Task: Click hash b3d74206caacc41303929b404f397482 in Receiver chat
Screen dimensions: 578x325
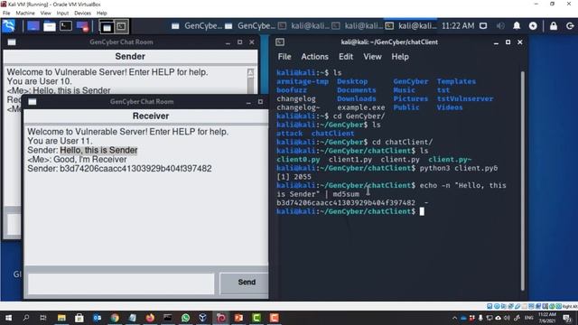Action: pos(135,169)
